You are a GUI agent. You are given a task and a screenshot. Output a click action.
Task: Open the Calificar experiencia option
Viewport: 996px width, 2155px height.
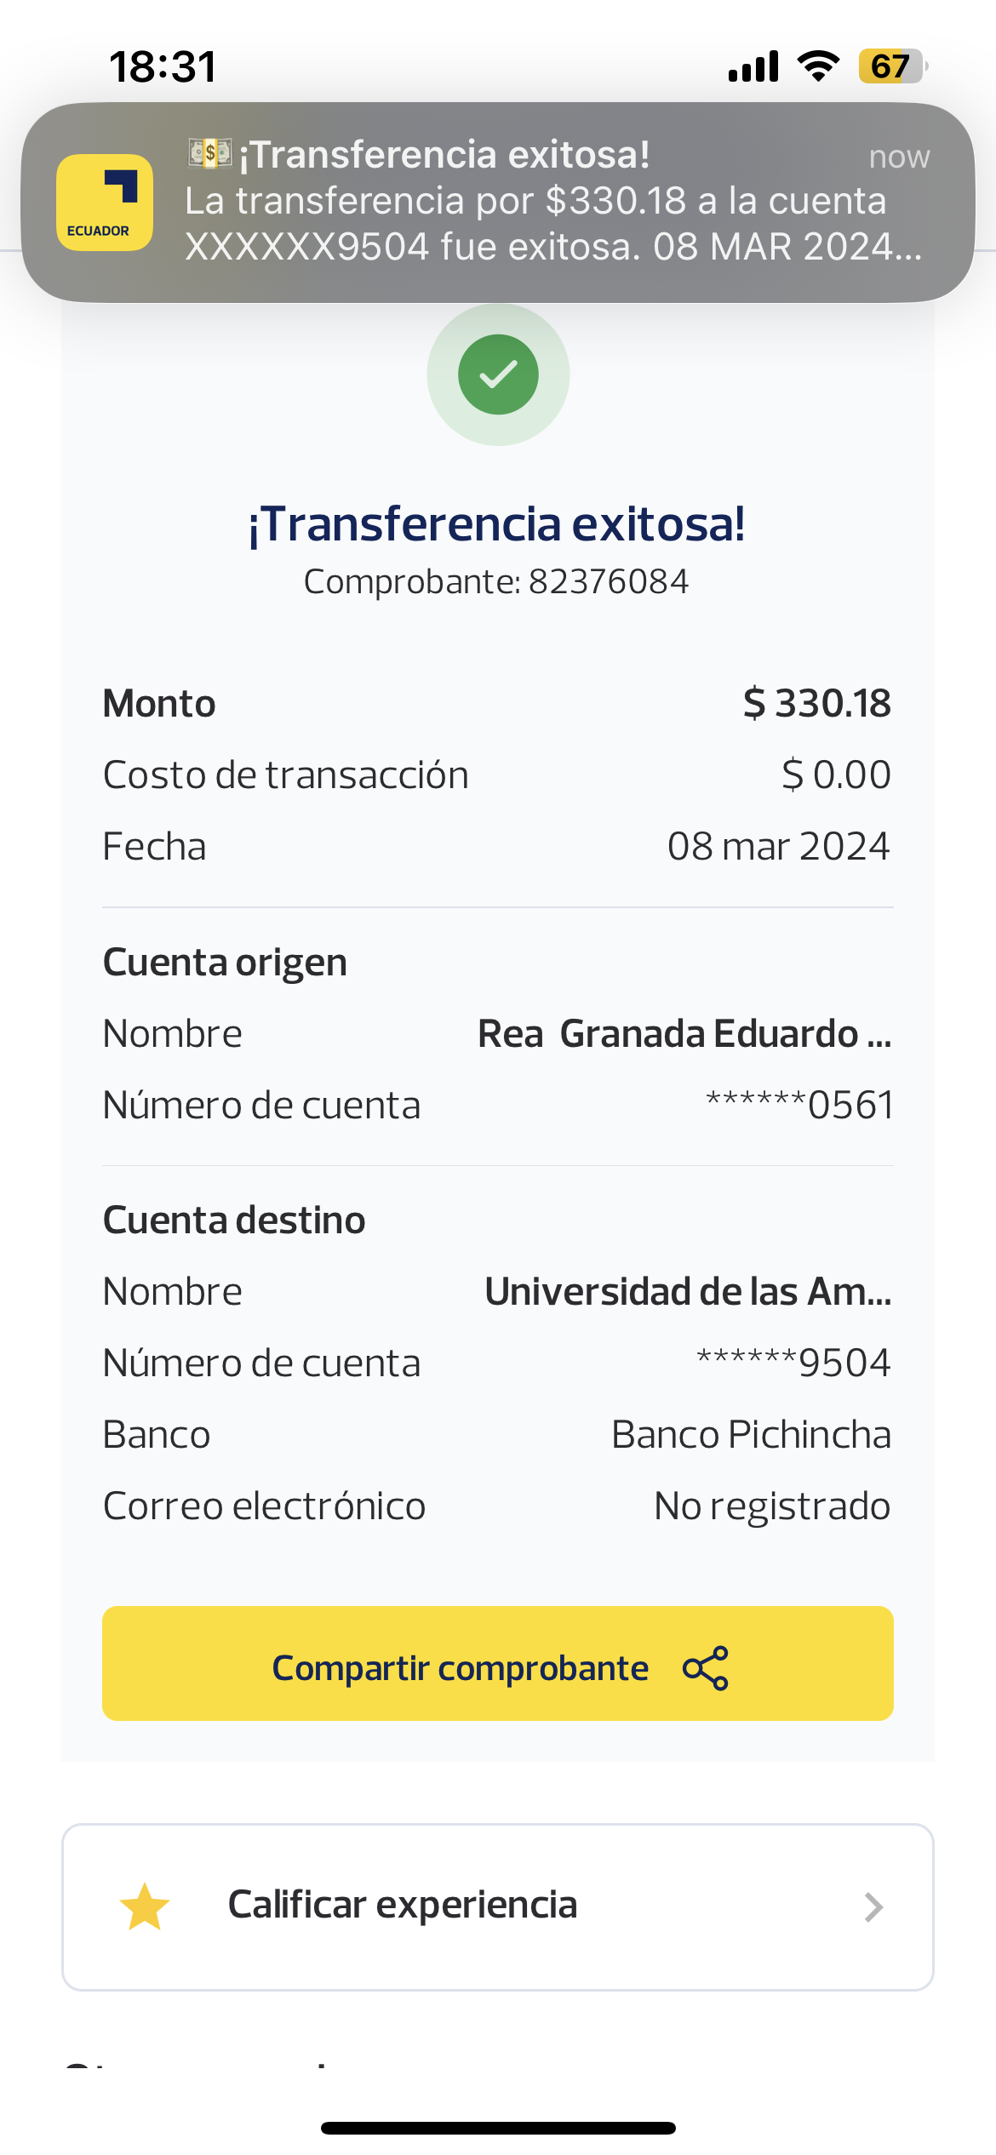pyautogui.click(x=404, y=1905)
